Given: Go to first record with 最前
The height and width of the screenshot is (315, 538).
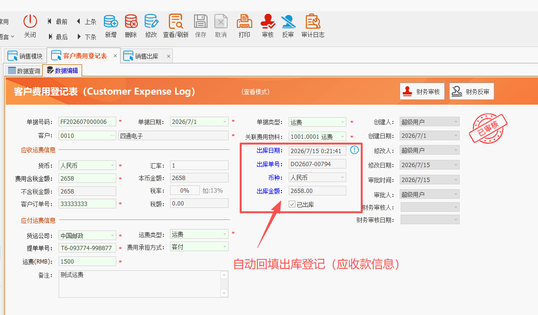Looking at the screenshot, I should (x=57, y=22).
